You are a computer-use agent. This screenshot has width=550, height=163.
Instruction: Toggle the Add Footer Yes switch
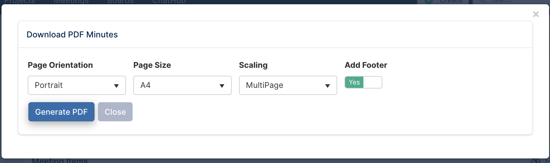tap(363, 82)
